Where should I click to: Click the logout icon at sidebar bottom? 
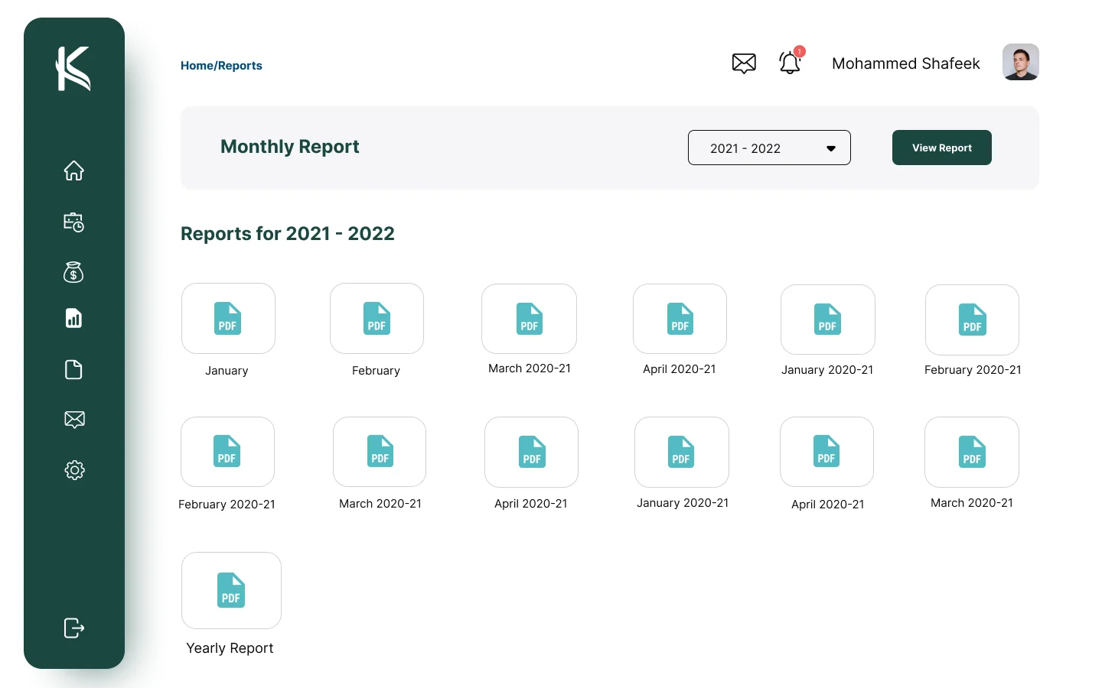coord(74,628)
